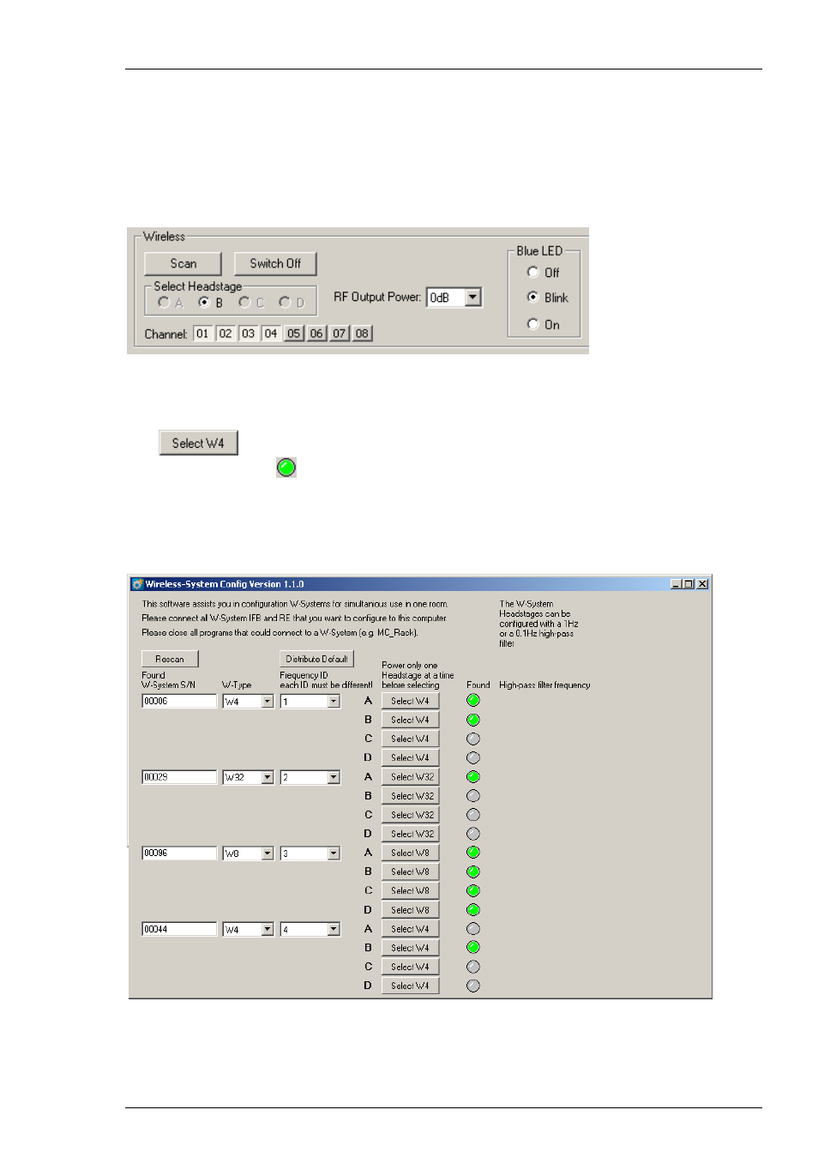Choose channel 02
818x1158 pixels.
coord(226,333)
